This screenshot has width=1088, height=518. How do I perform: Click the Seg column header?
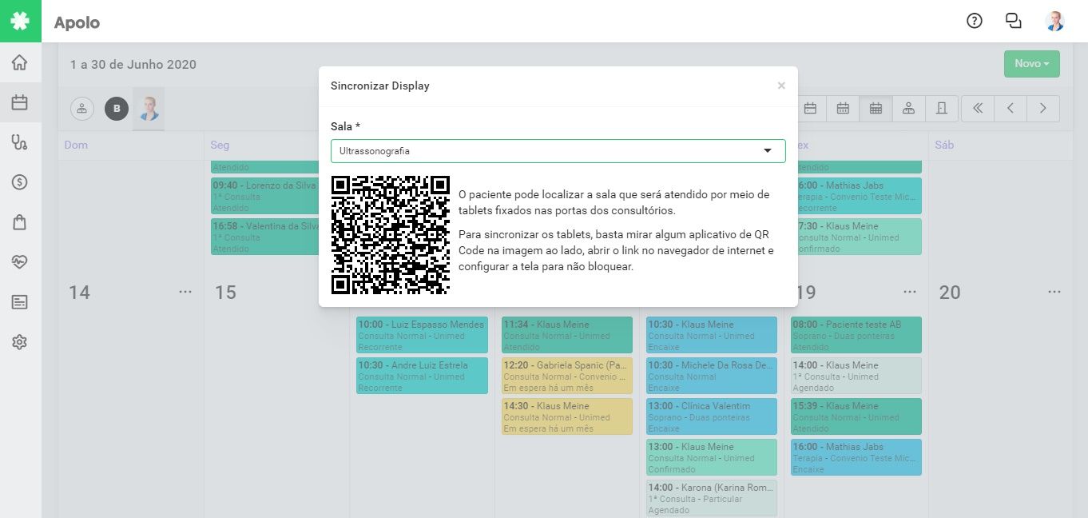(220, 145)
